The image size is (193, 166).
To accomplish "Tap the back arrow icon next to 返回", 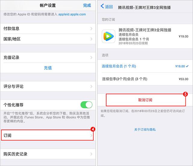I will point(102,6).
